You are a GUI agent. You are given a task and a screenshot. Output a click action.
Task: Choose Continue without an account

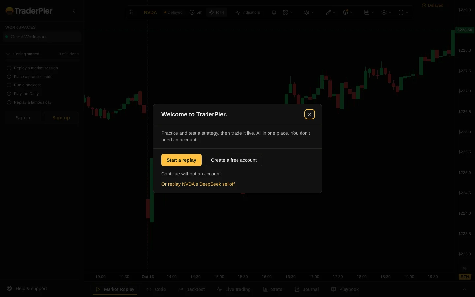[191, 174]
